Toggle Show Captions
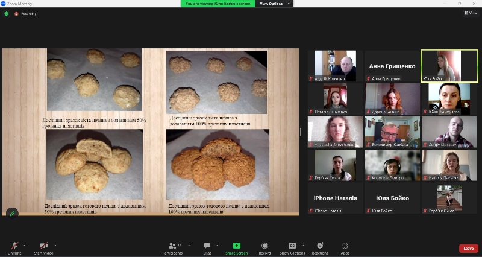 (x=292, y=249)
